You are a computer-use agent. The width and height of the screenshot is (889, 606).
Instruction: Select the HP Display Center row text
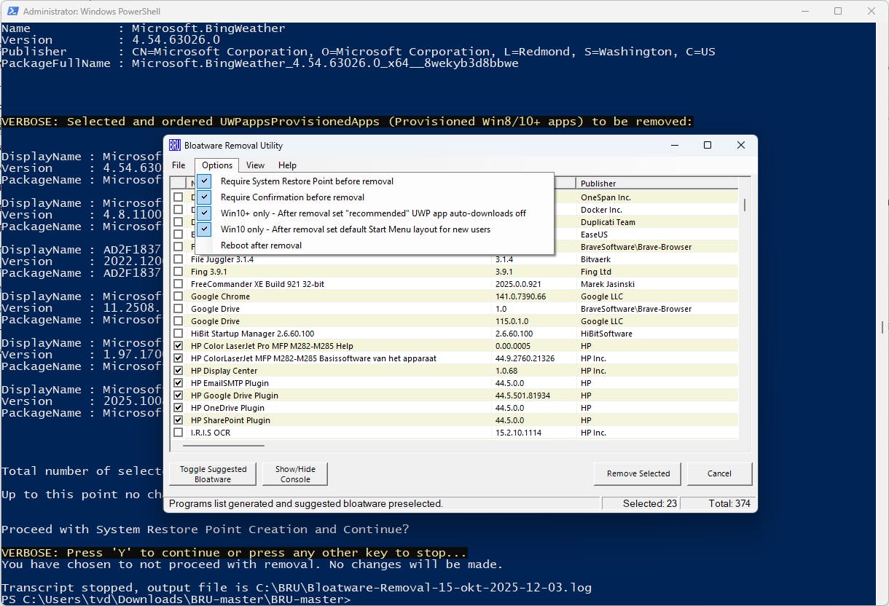(x=224, y=371)
